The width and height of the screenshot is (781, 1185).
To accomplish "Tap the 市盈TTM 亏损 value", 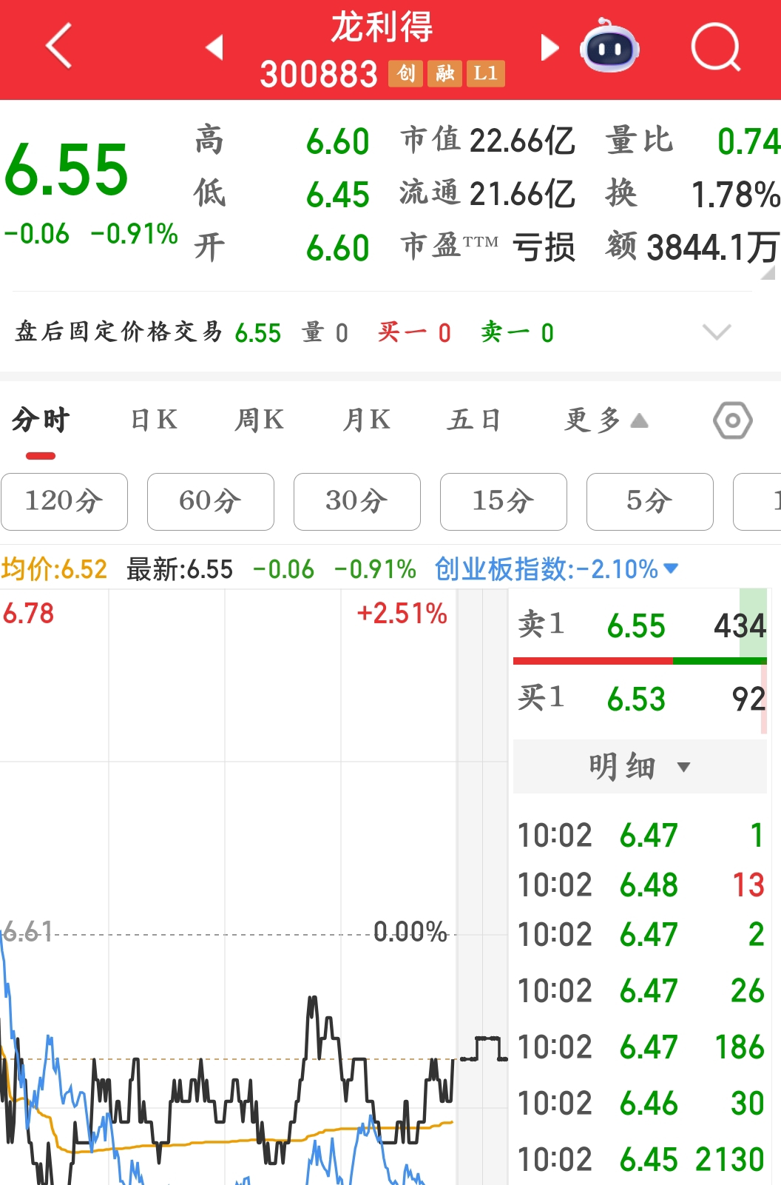I will tap(544, 247).
